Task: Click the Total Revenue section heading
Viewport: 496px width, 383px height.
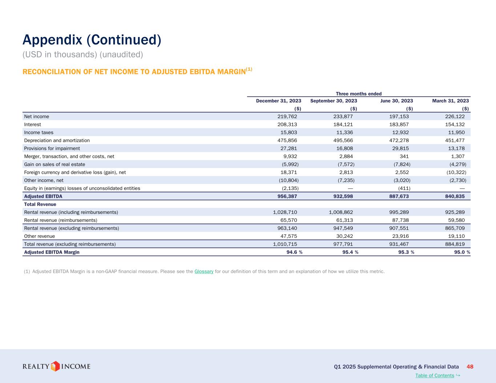Action: click(40, 204)
